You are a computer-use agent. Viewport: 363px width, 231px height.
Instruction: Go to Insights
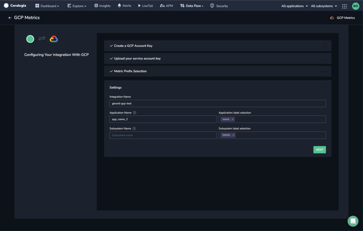102,6
